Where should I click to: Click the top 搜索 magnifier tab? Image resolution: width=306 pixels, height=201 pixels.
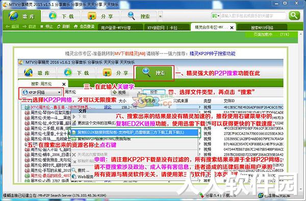click(139, 16)
